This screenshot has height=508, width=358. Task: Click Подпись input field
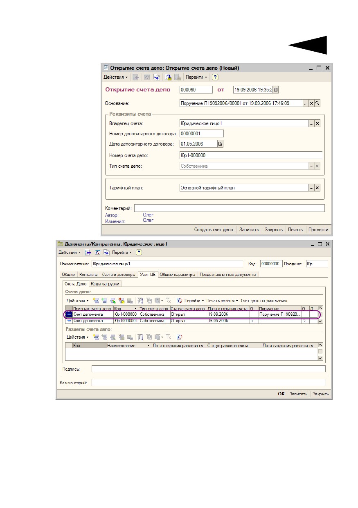click(x=209, y=369)
